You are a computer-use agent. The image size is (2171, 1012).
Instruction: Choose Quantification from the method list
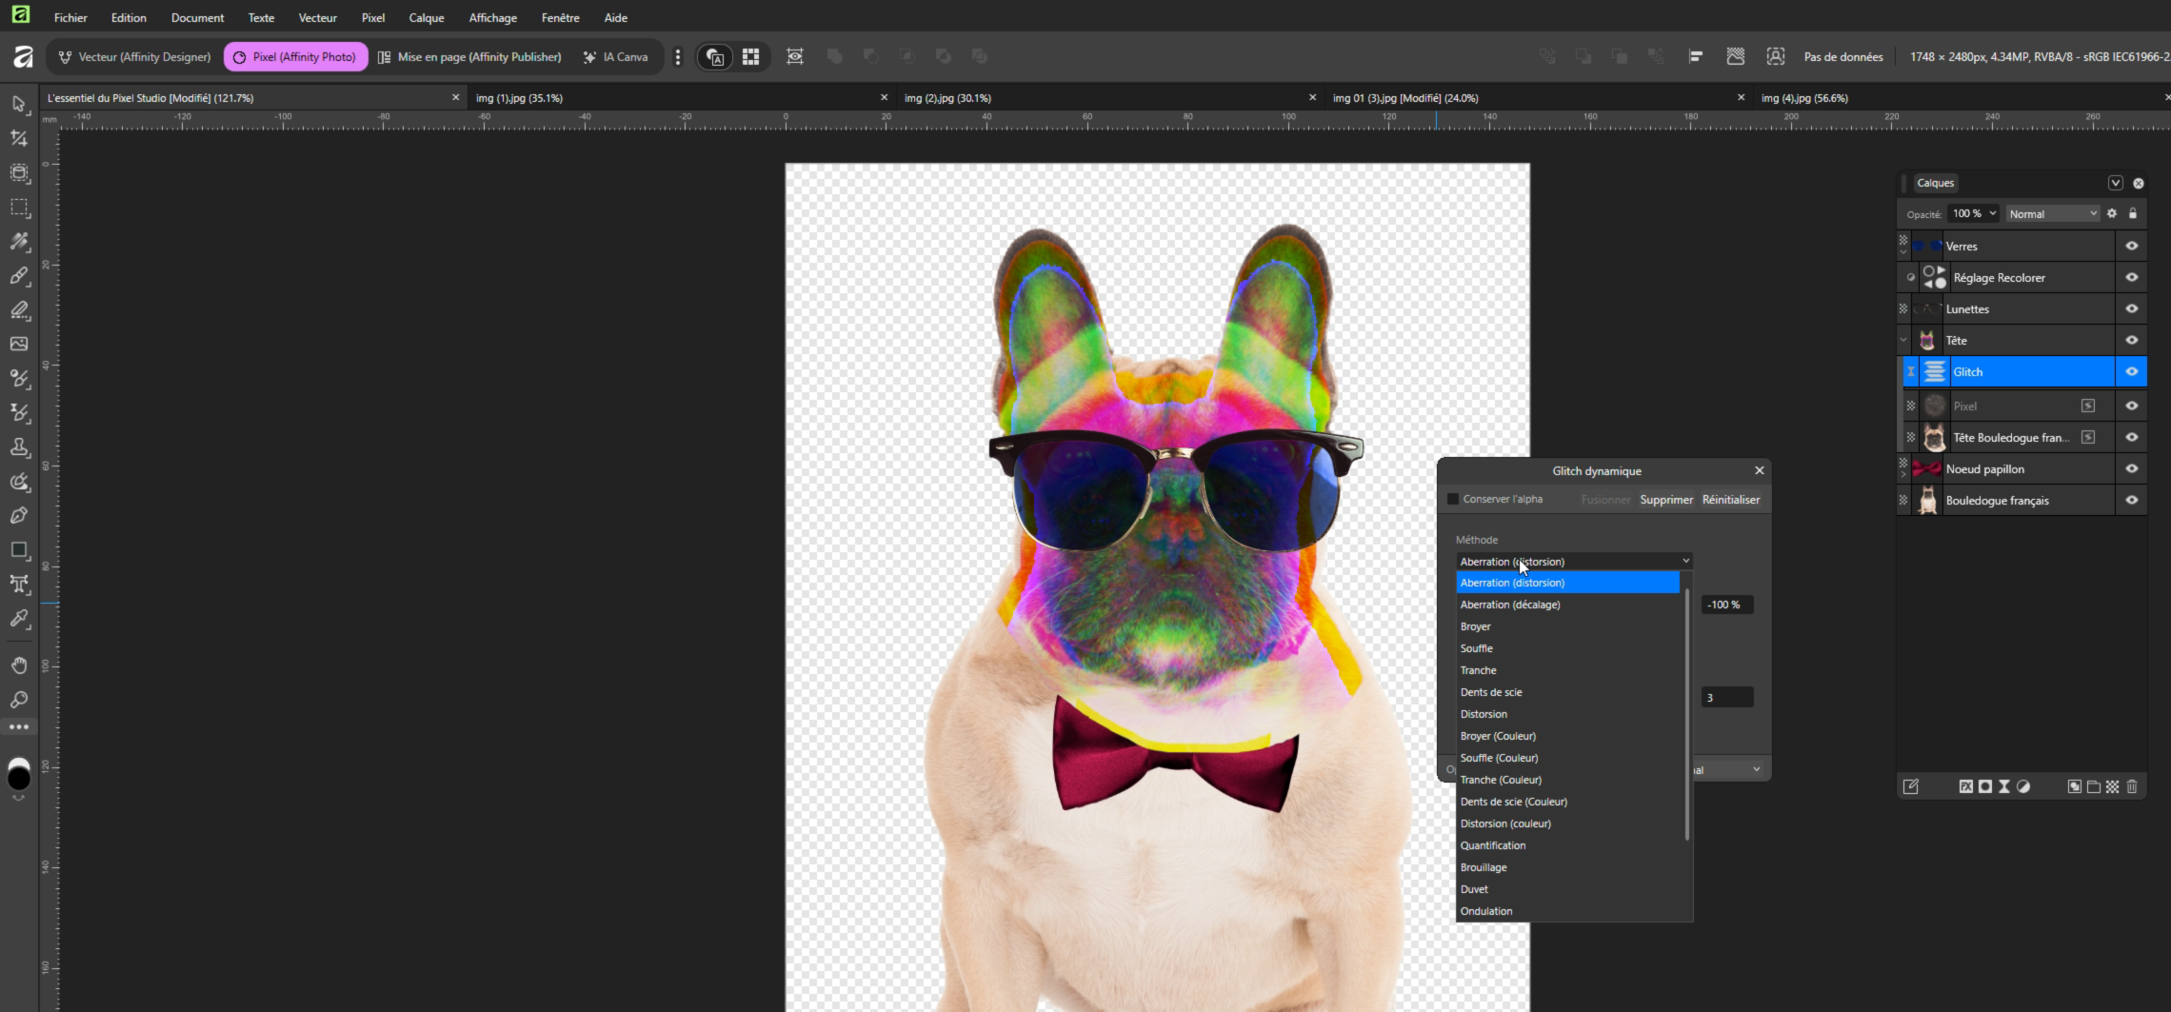pos(1492,845)
